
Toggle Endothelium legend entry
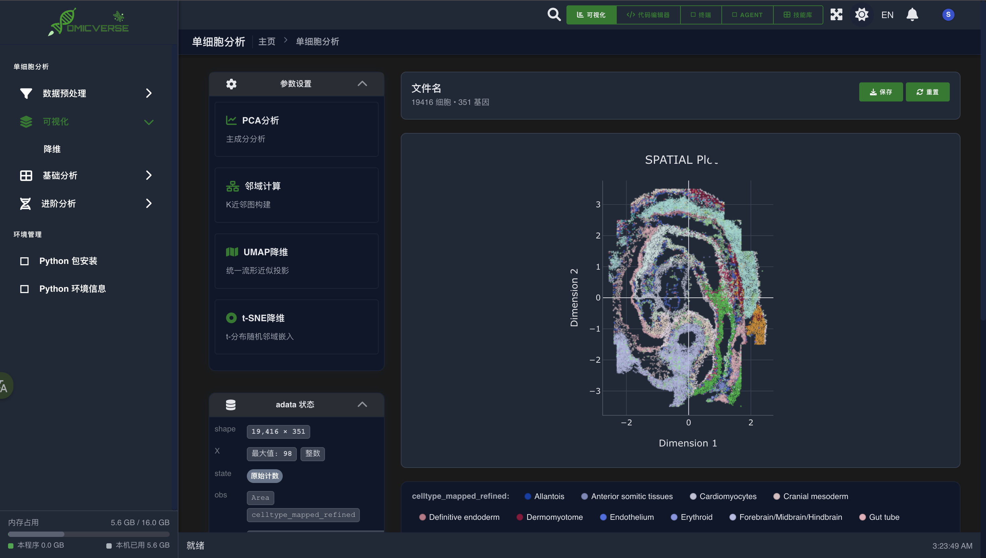[627, 517]
